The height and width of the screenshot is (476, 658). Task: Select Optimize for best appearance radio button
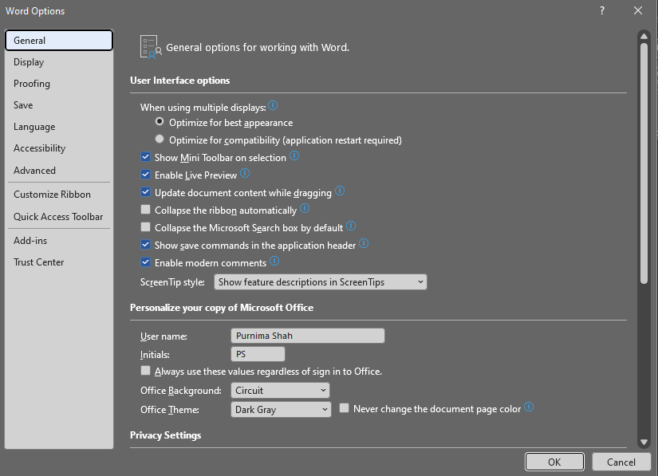click(x=160, y=122)
